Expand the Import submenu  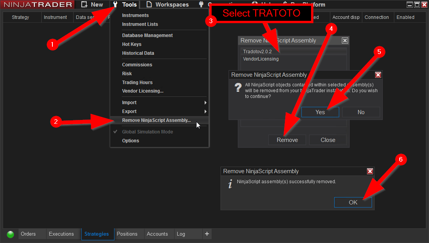coord(129,103)
